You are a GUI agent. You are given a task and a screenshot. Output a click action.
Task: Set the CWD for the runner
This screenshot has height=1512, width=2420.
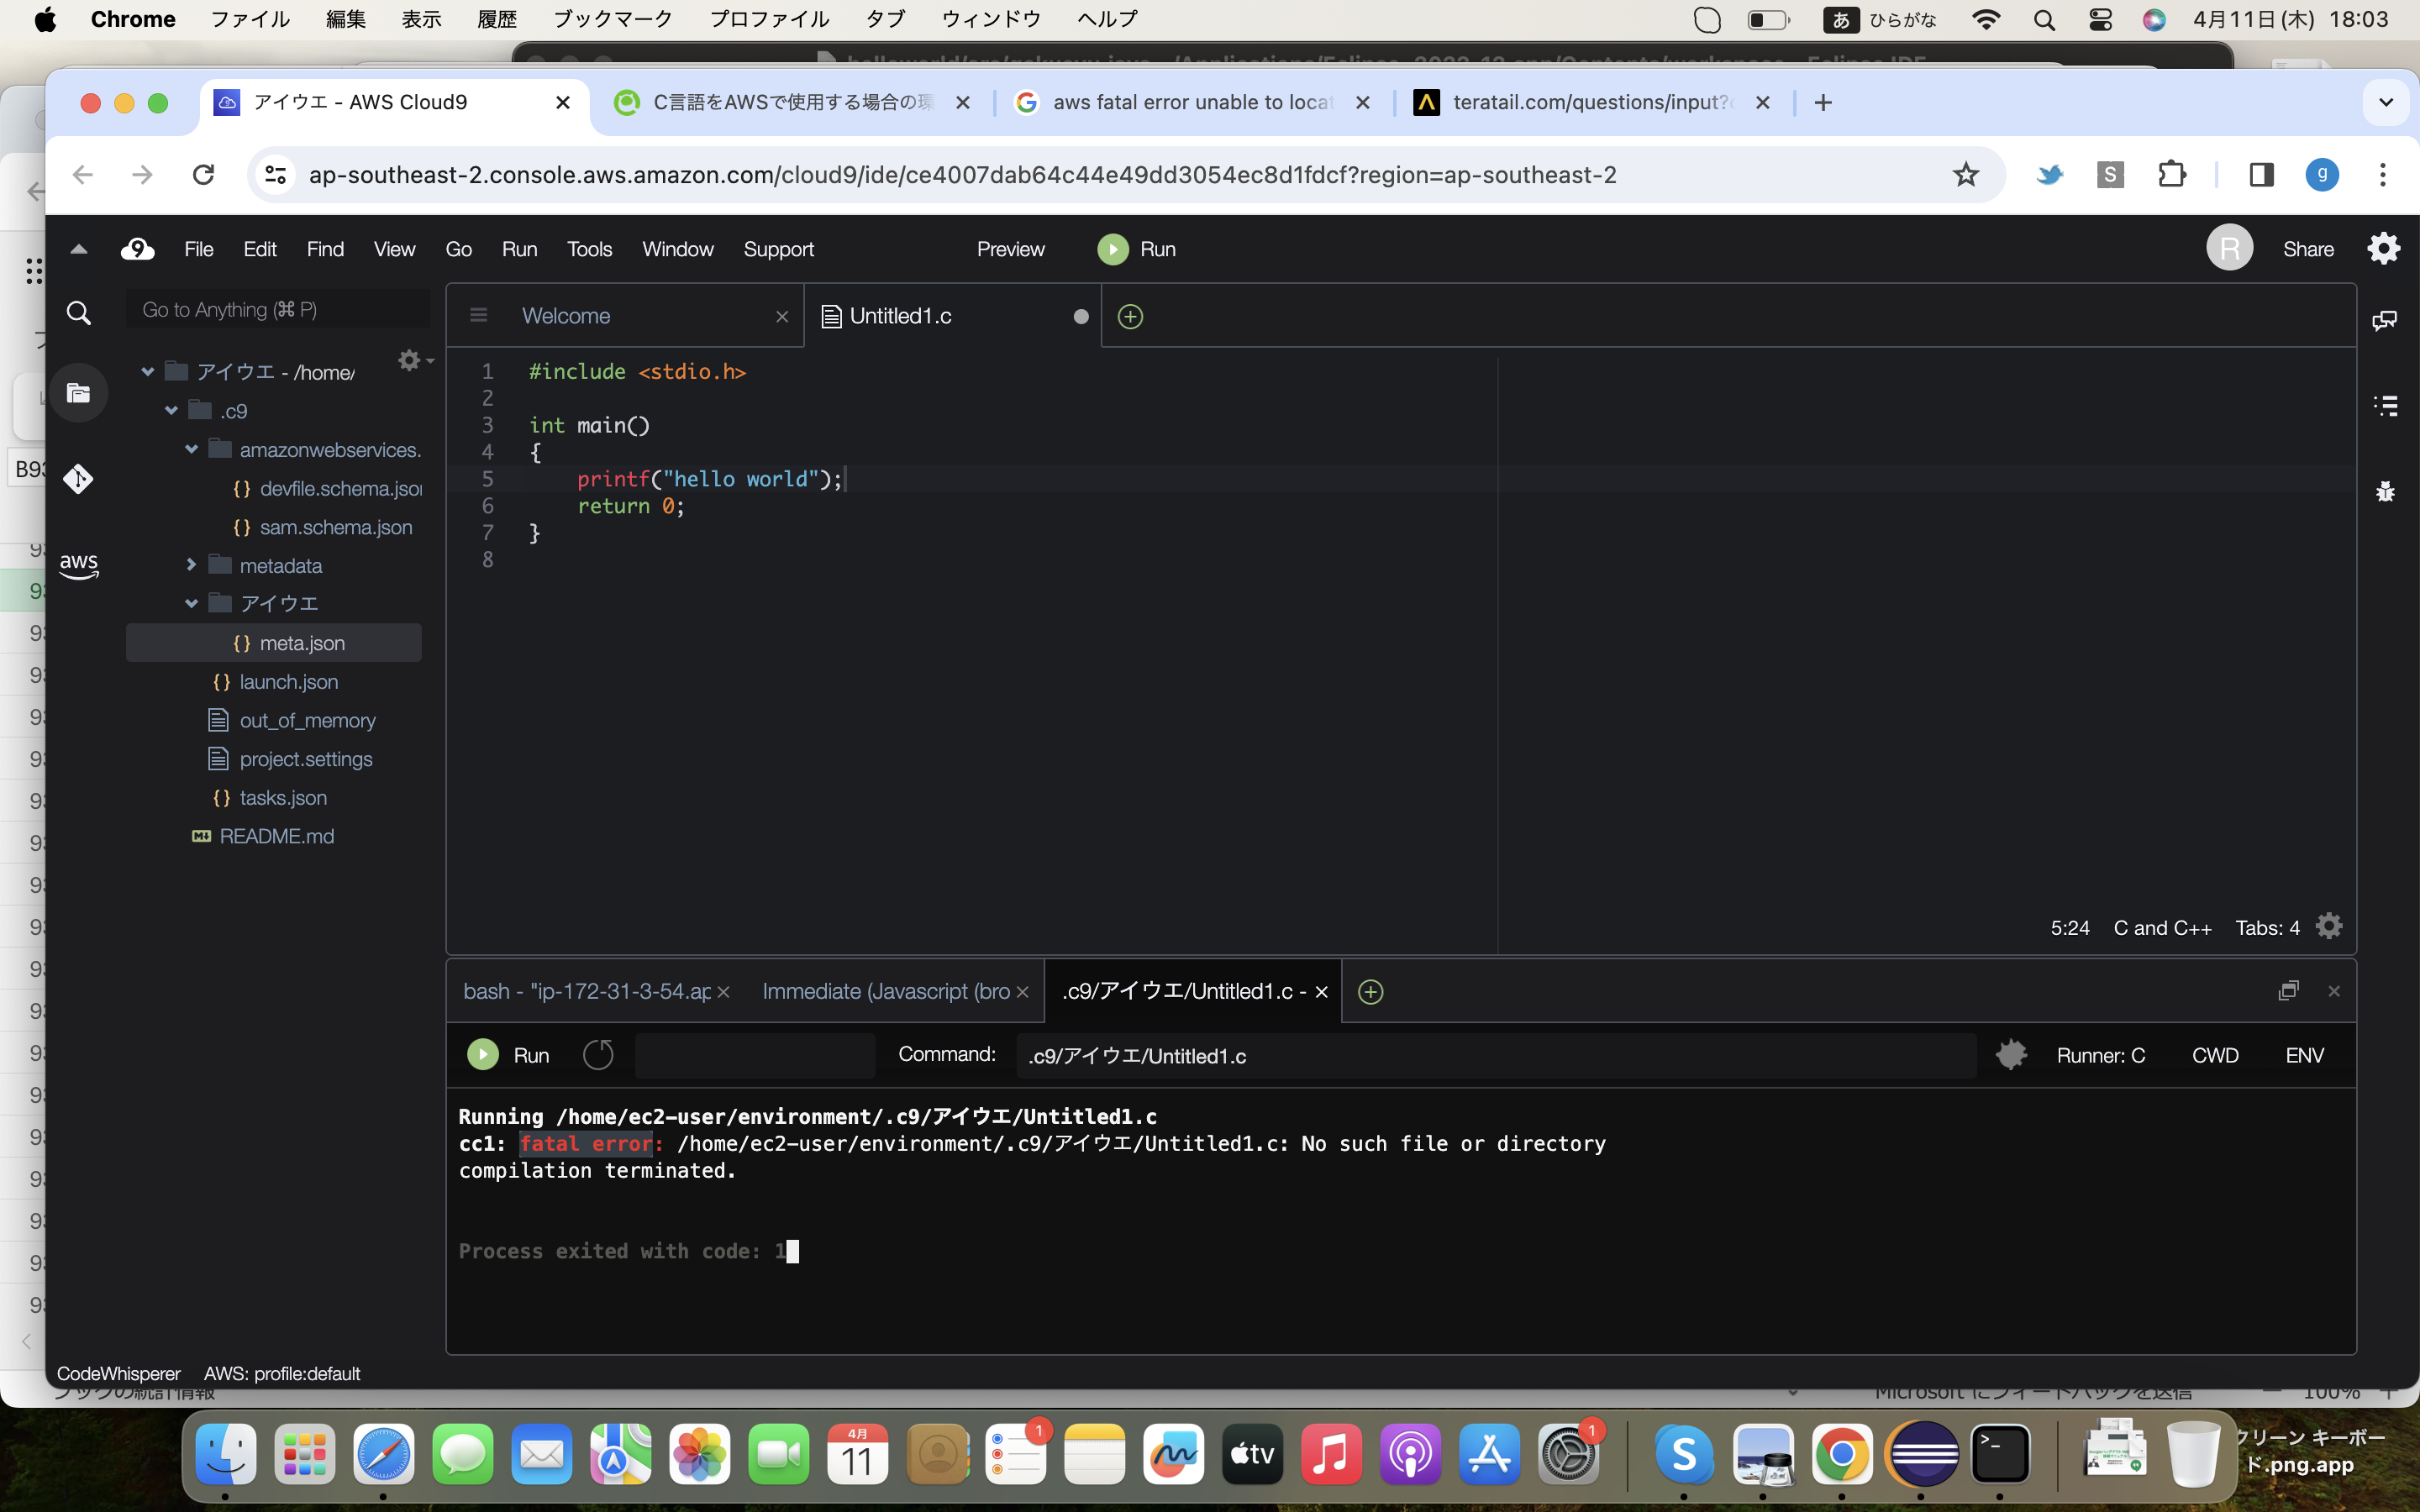pyautogui.click(x=2215, y=1055)
